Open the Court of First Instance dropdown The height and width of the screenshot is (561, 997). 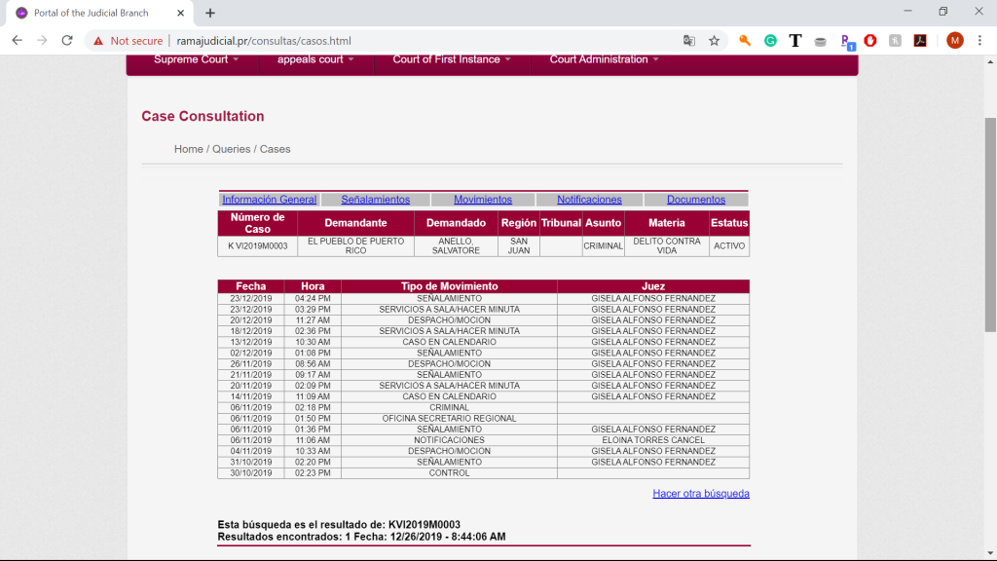452,59
